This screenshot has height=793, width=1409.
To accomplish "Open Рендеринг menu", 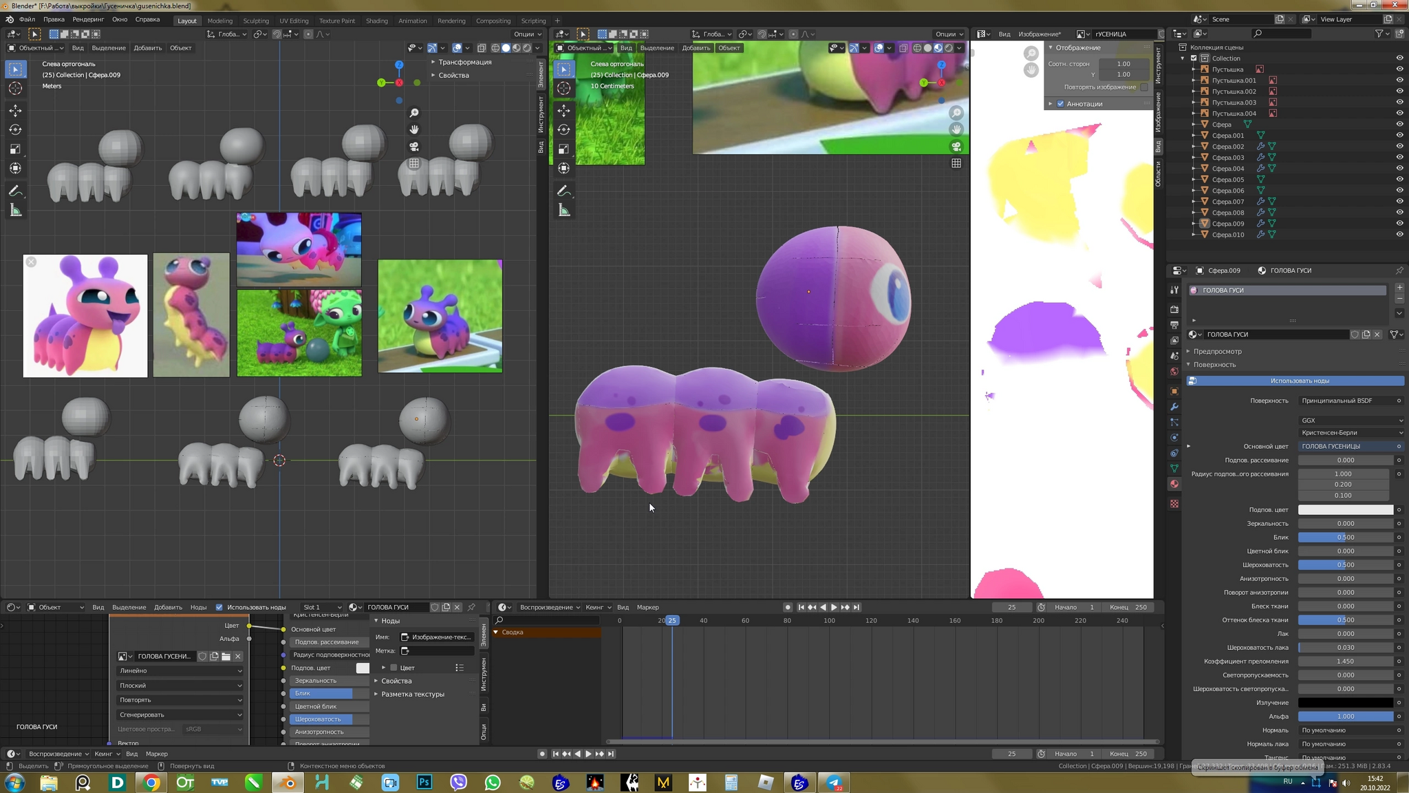I will (x=88, y=19).
